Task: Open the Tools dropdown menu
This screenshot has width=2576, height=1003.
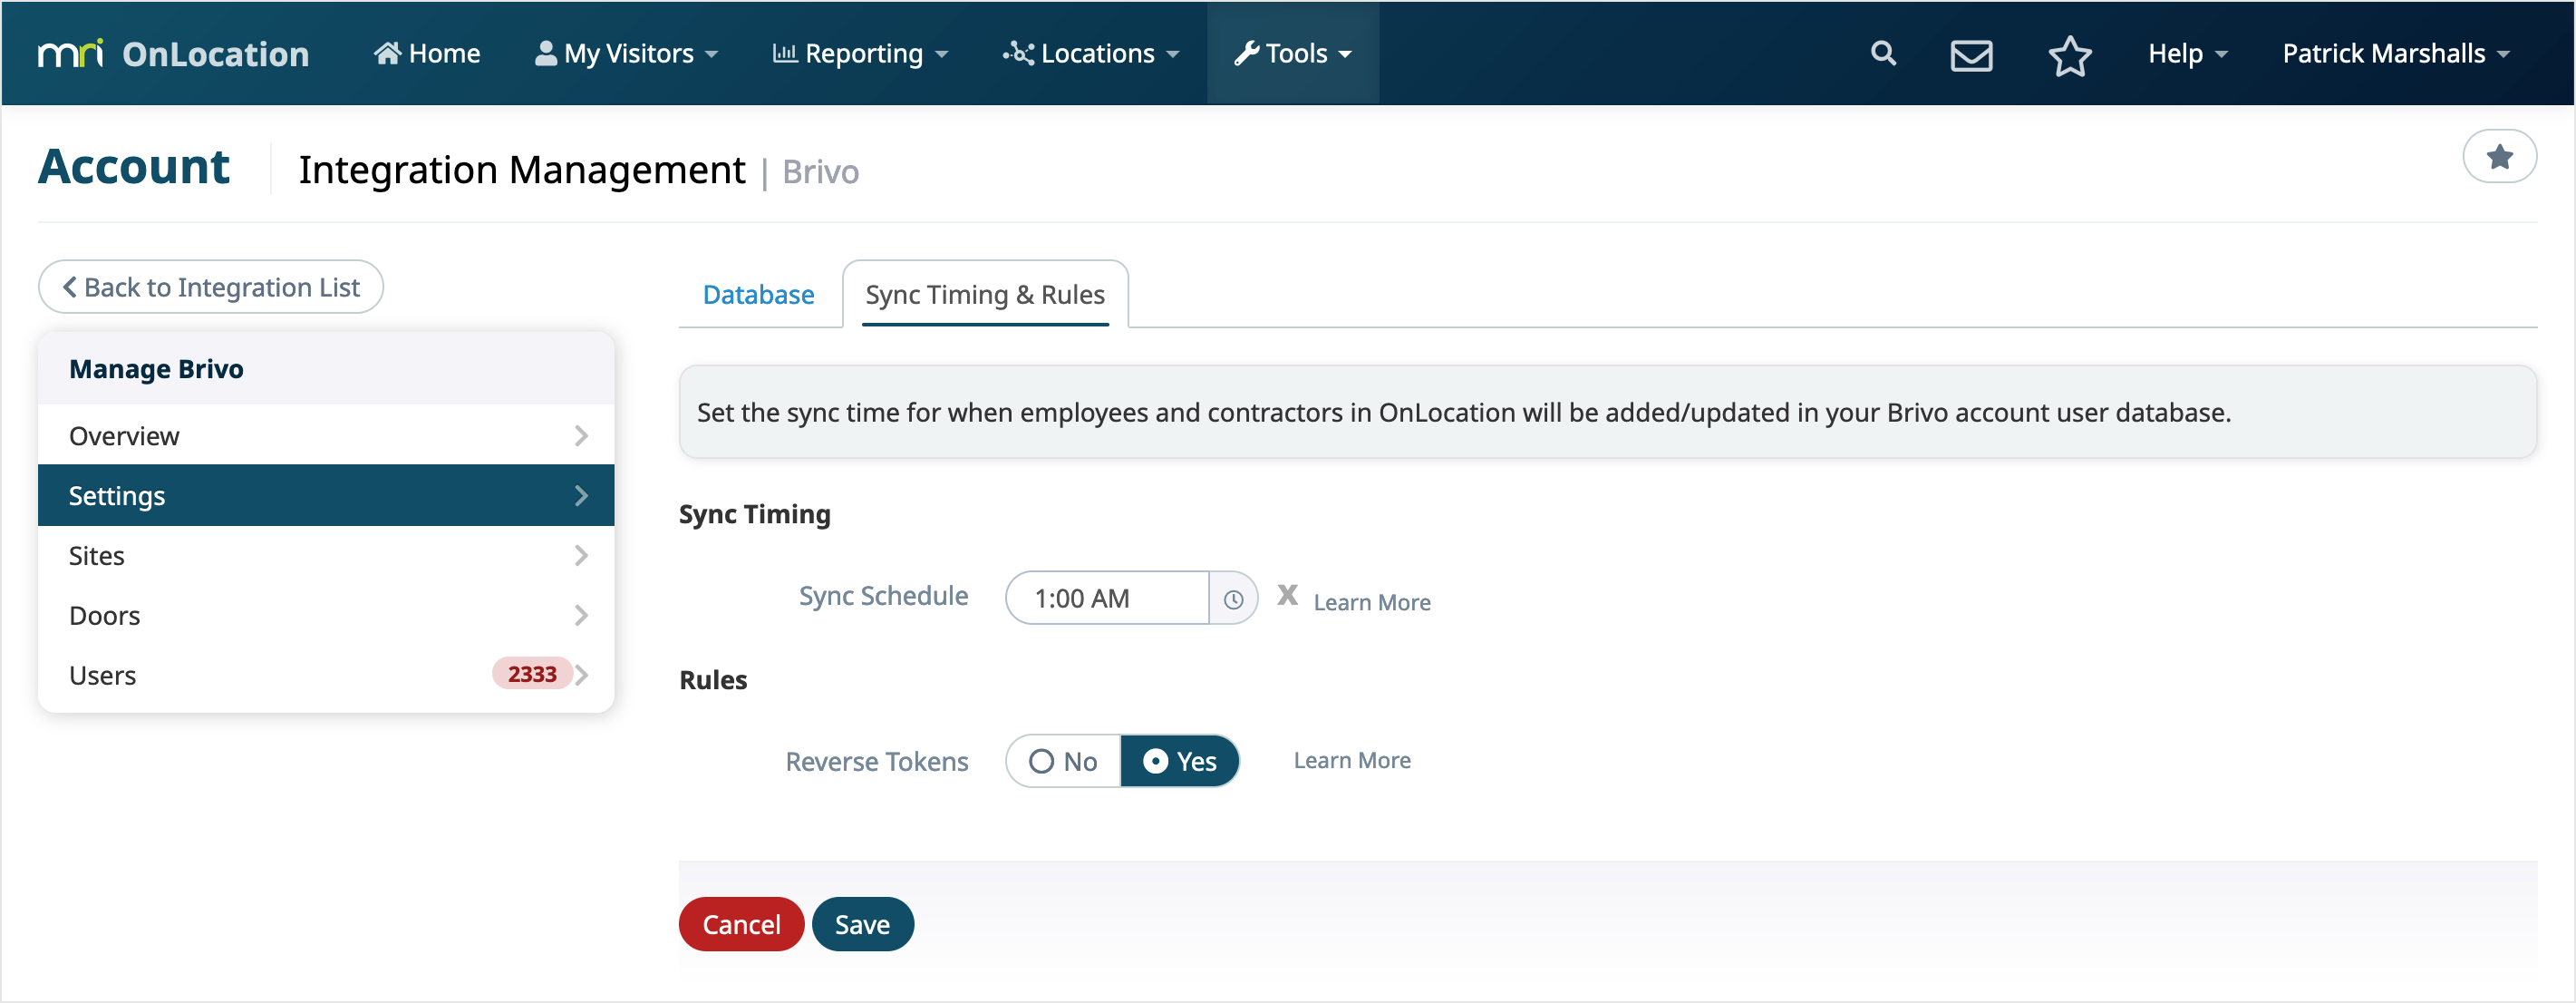Action: point(1292,54)
